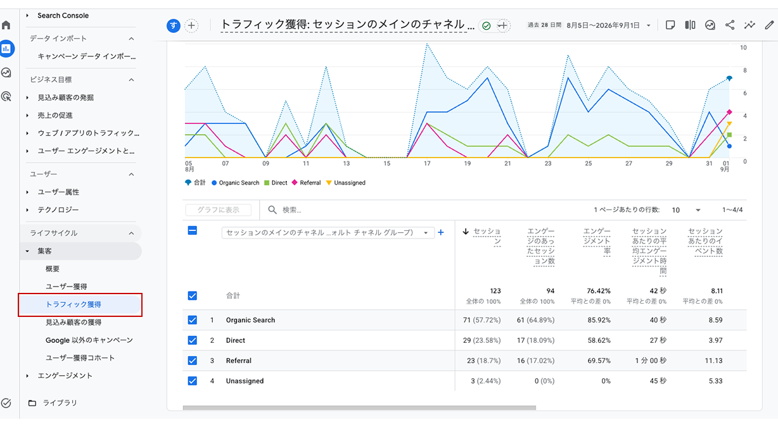Image resolution: width=778 pixels, height=427 pixels.
Task: Go to the Home icon in left rail
Action: click(6, 25)
